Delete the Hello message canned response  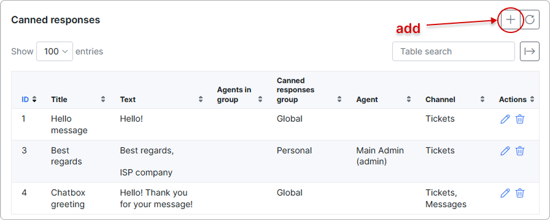click(520, 119)
